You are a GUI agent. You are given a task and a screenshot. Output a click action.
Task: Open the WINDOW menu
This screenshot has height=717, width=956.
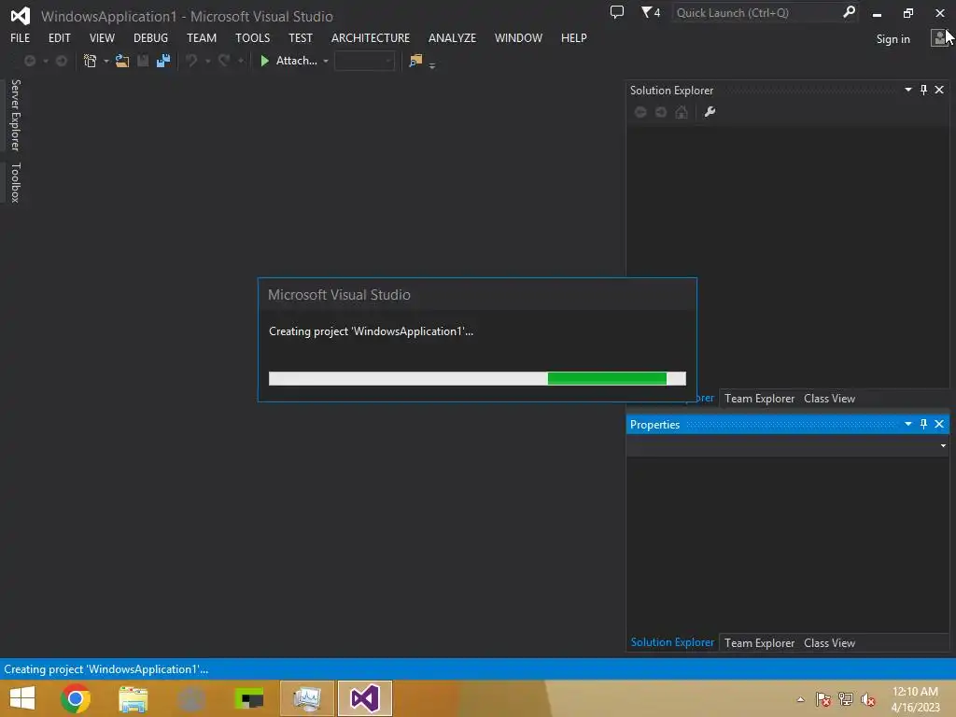coord(519,37)
